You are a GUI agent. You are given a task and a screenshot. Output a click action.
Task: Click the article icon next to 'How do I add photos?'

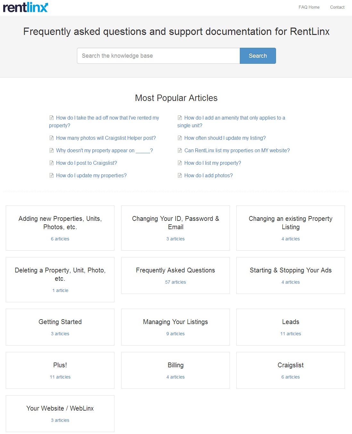[x=180, y=175]
